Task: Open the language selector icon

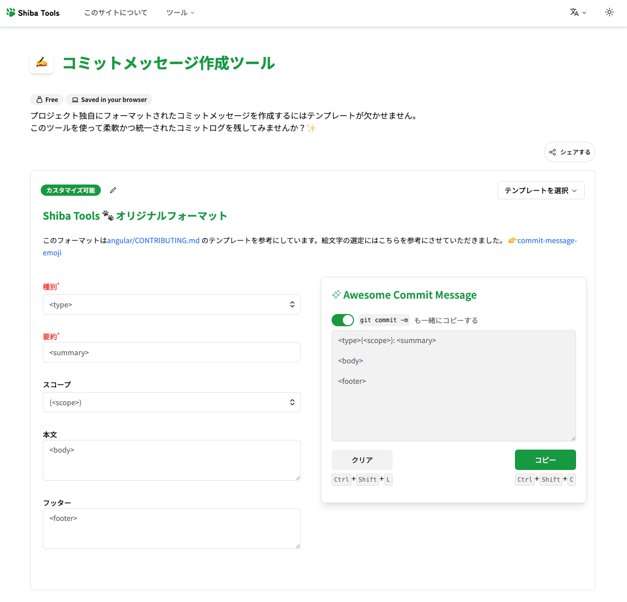Action: 575,12
